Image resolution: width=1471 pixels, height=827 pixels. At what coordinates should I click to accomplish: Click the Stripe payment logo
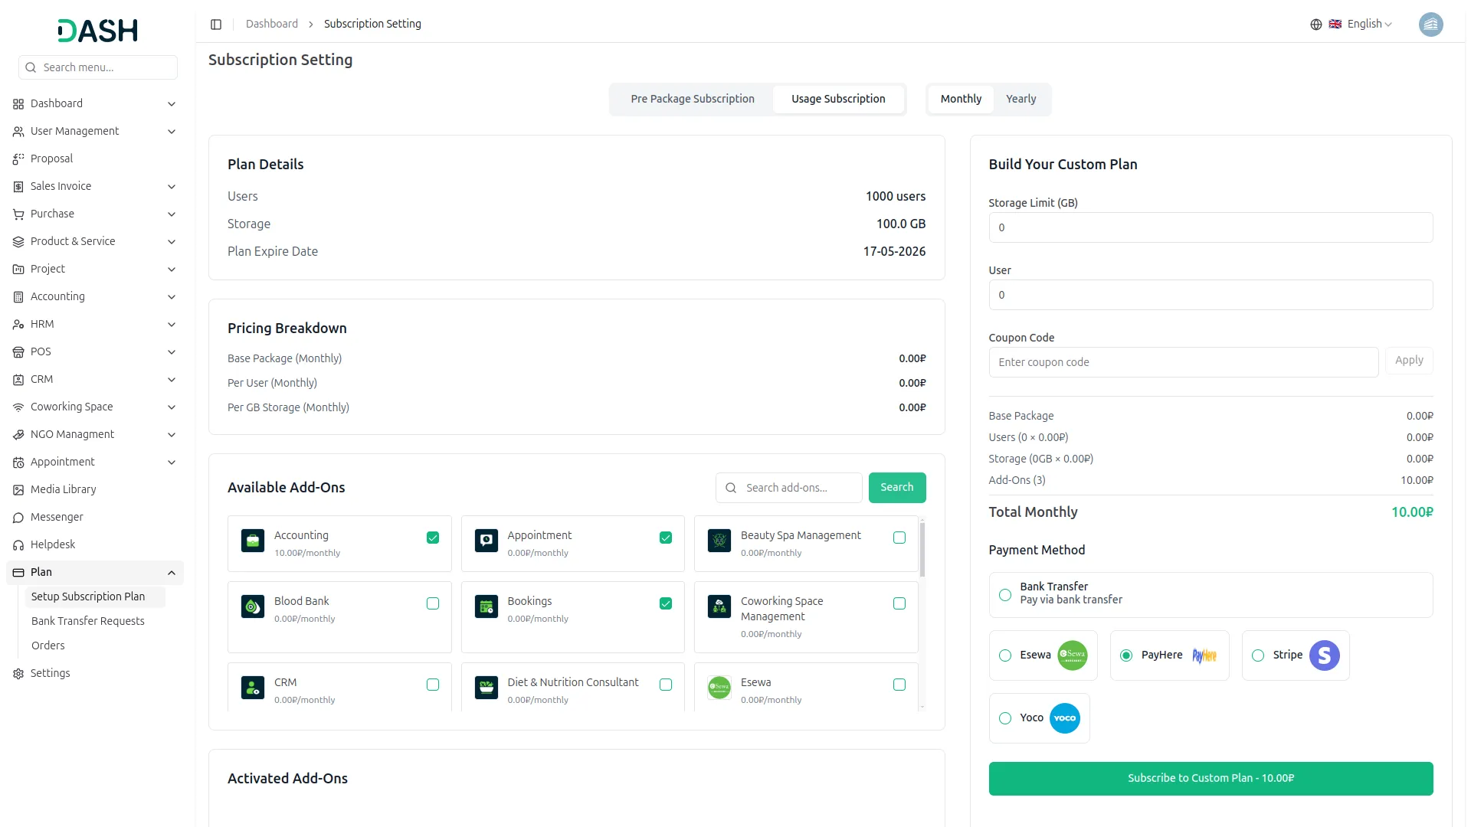pos(1324,655)
